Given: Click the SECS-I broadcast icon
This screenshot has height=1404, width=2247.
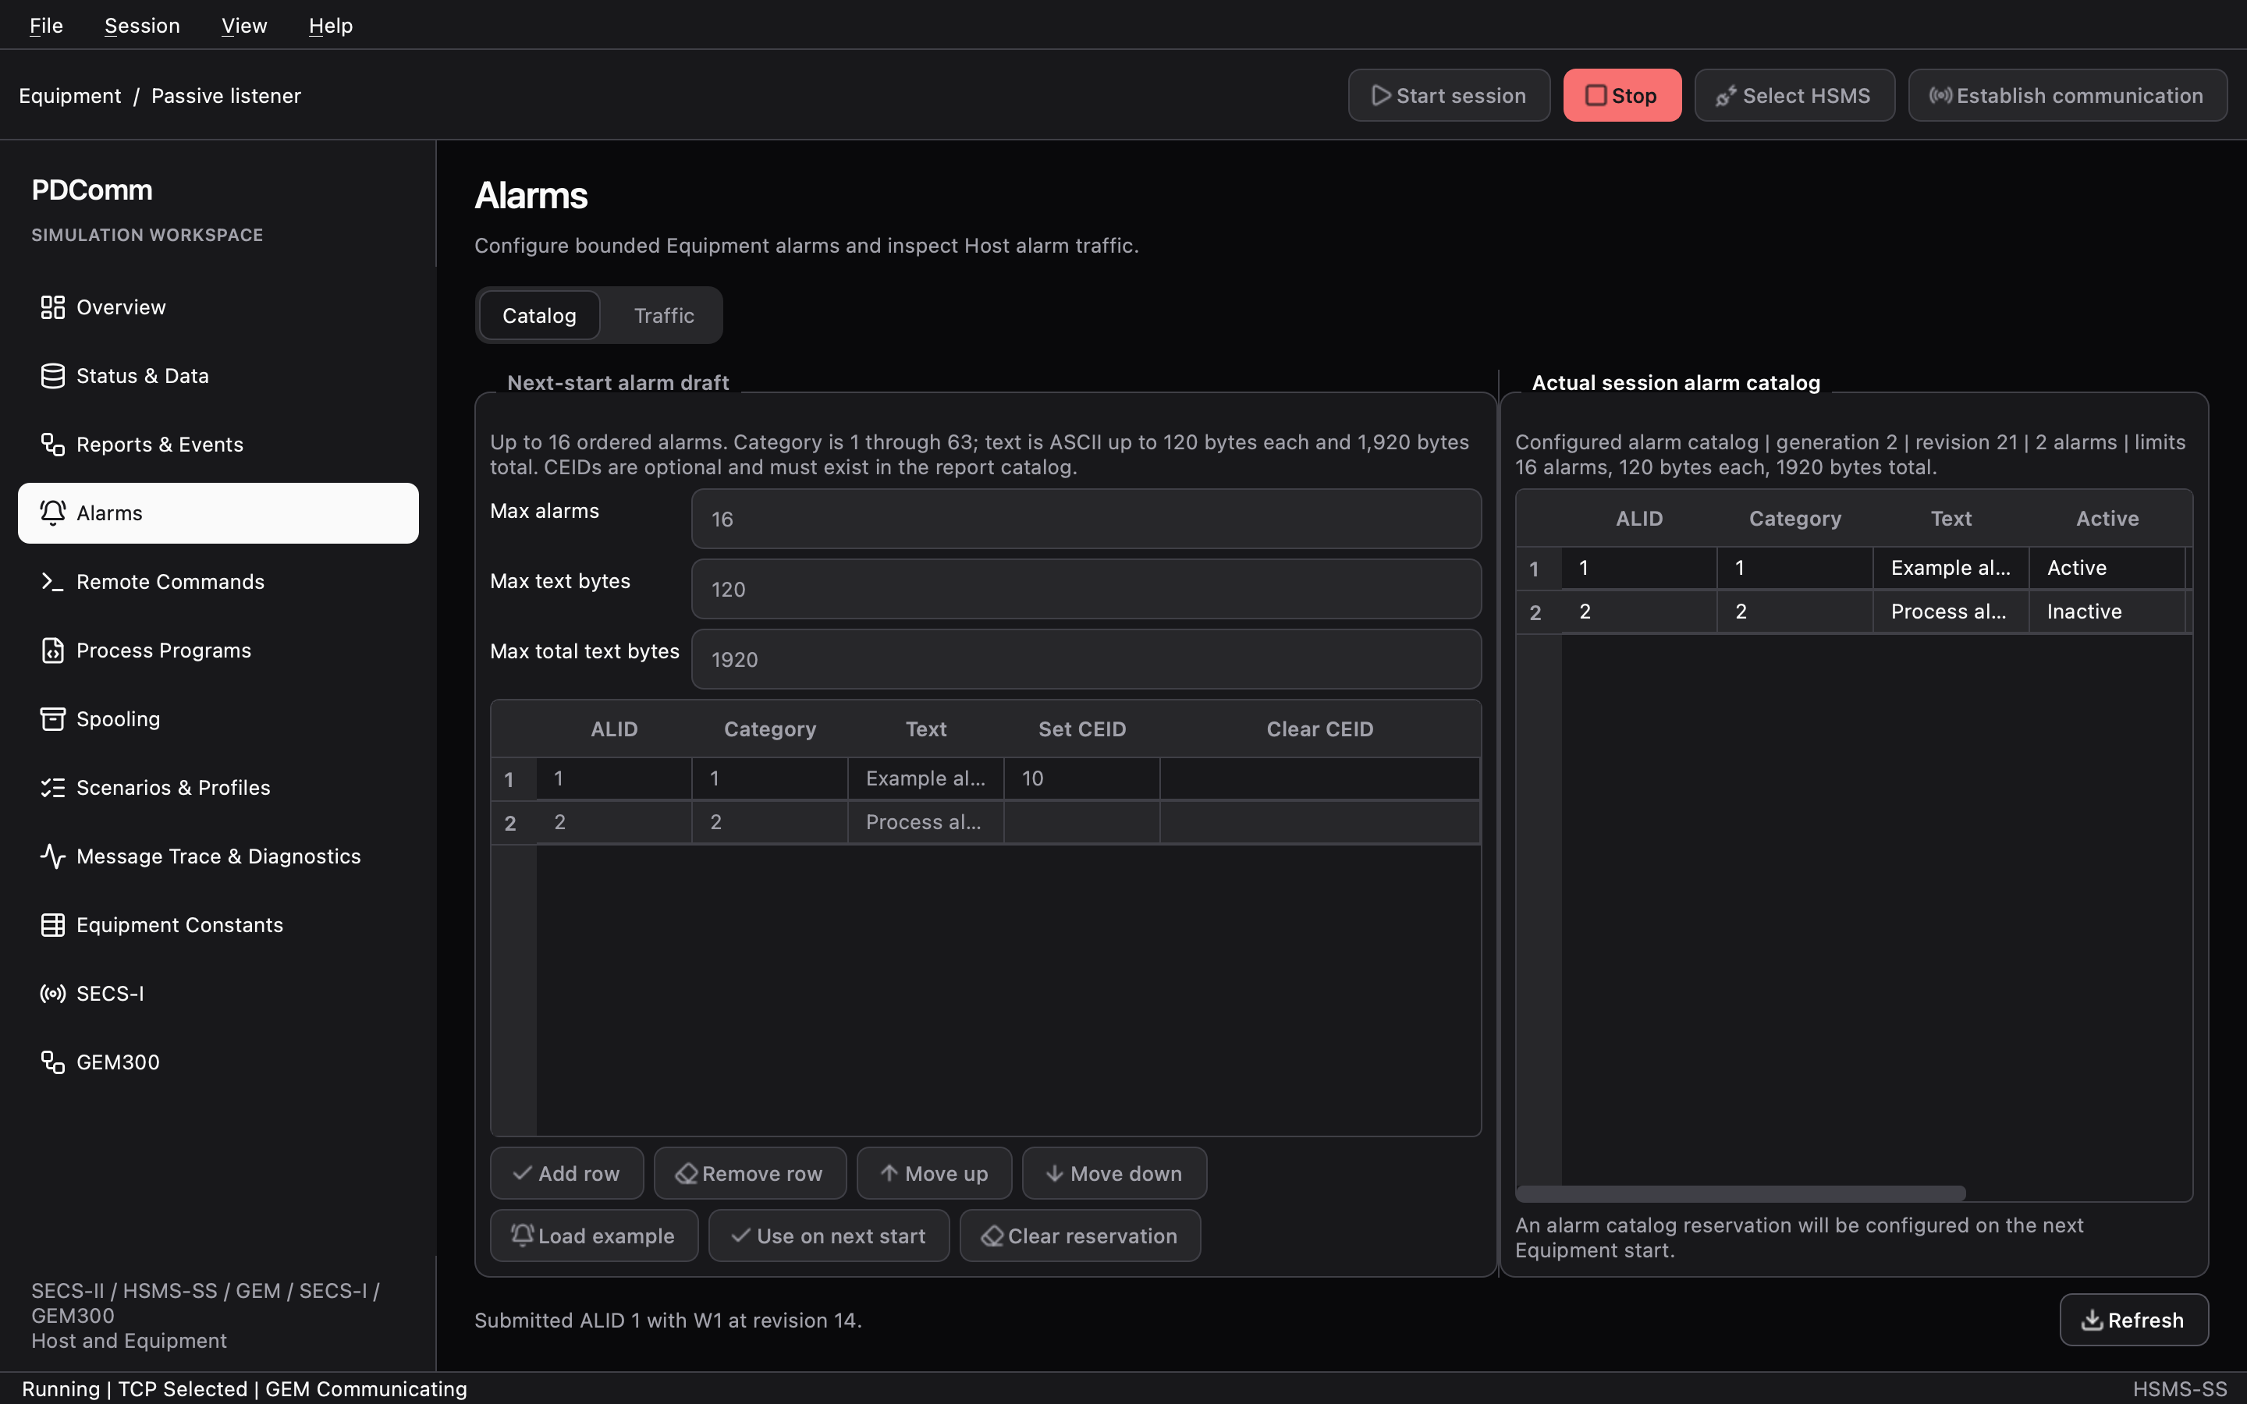Looking at the screenshot, I should coord(53,994).
